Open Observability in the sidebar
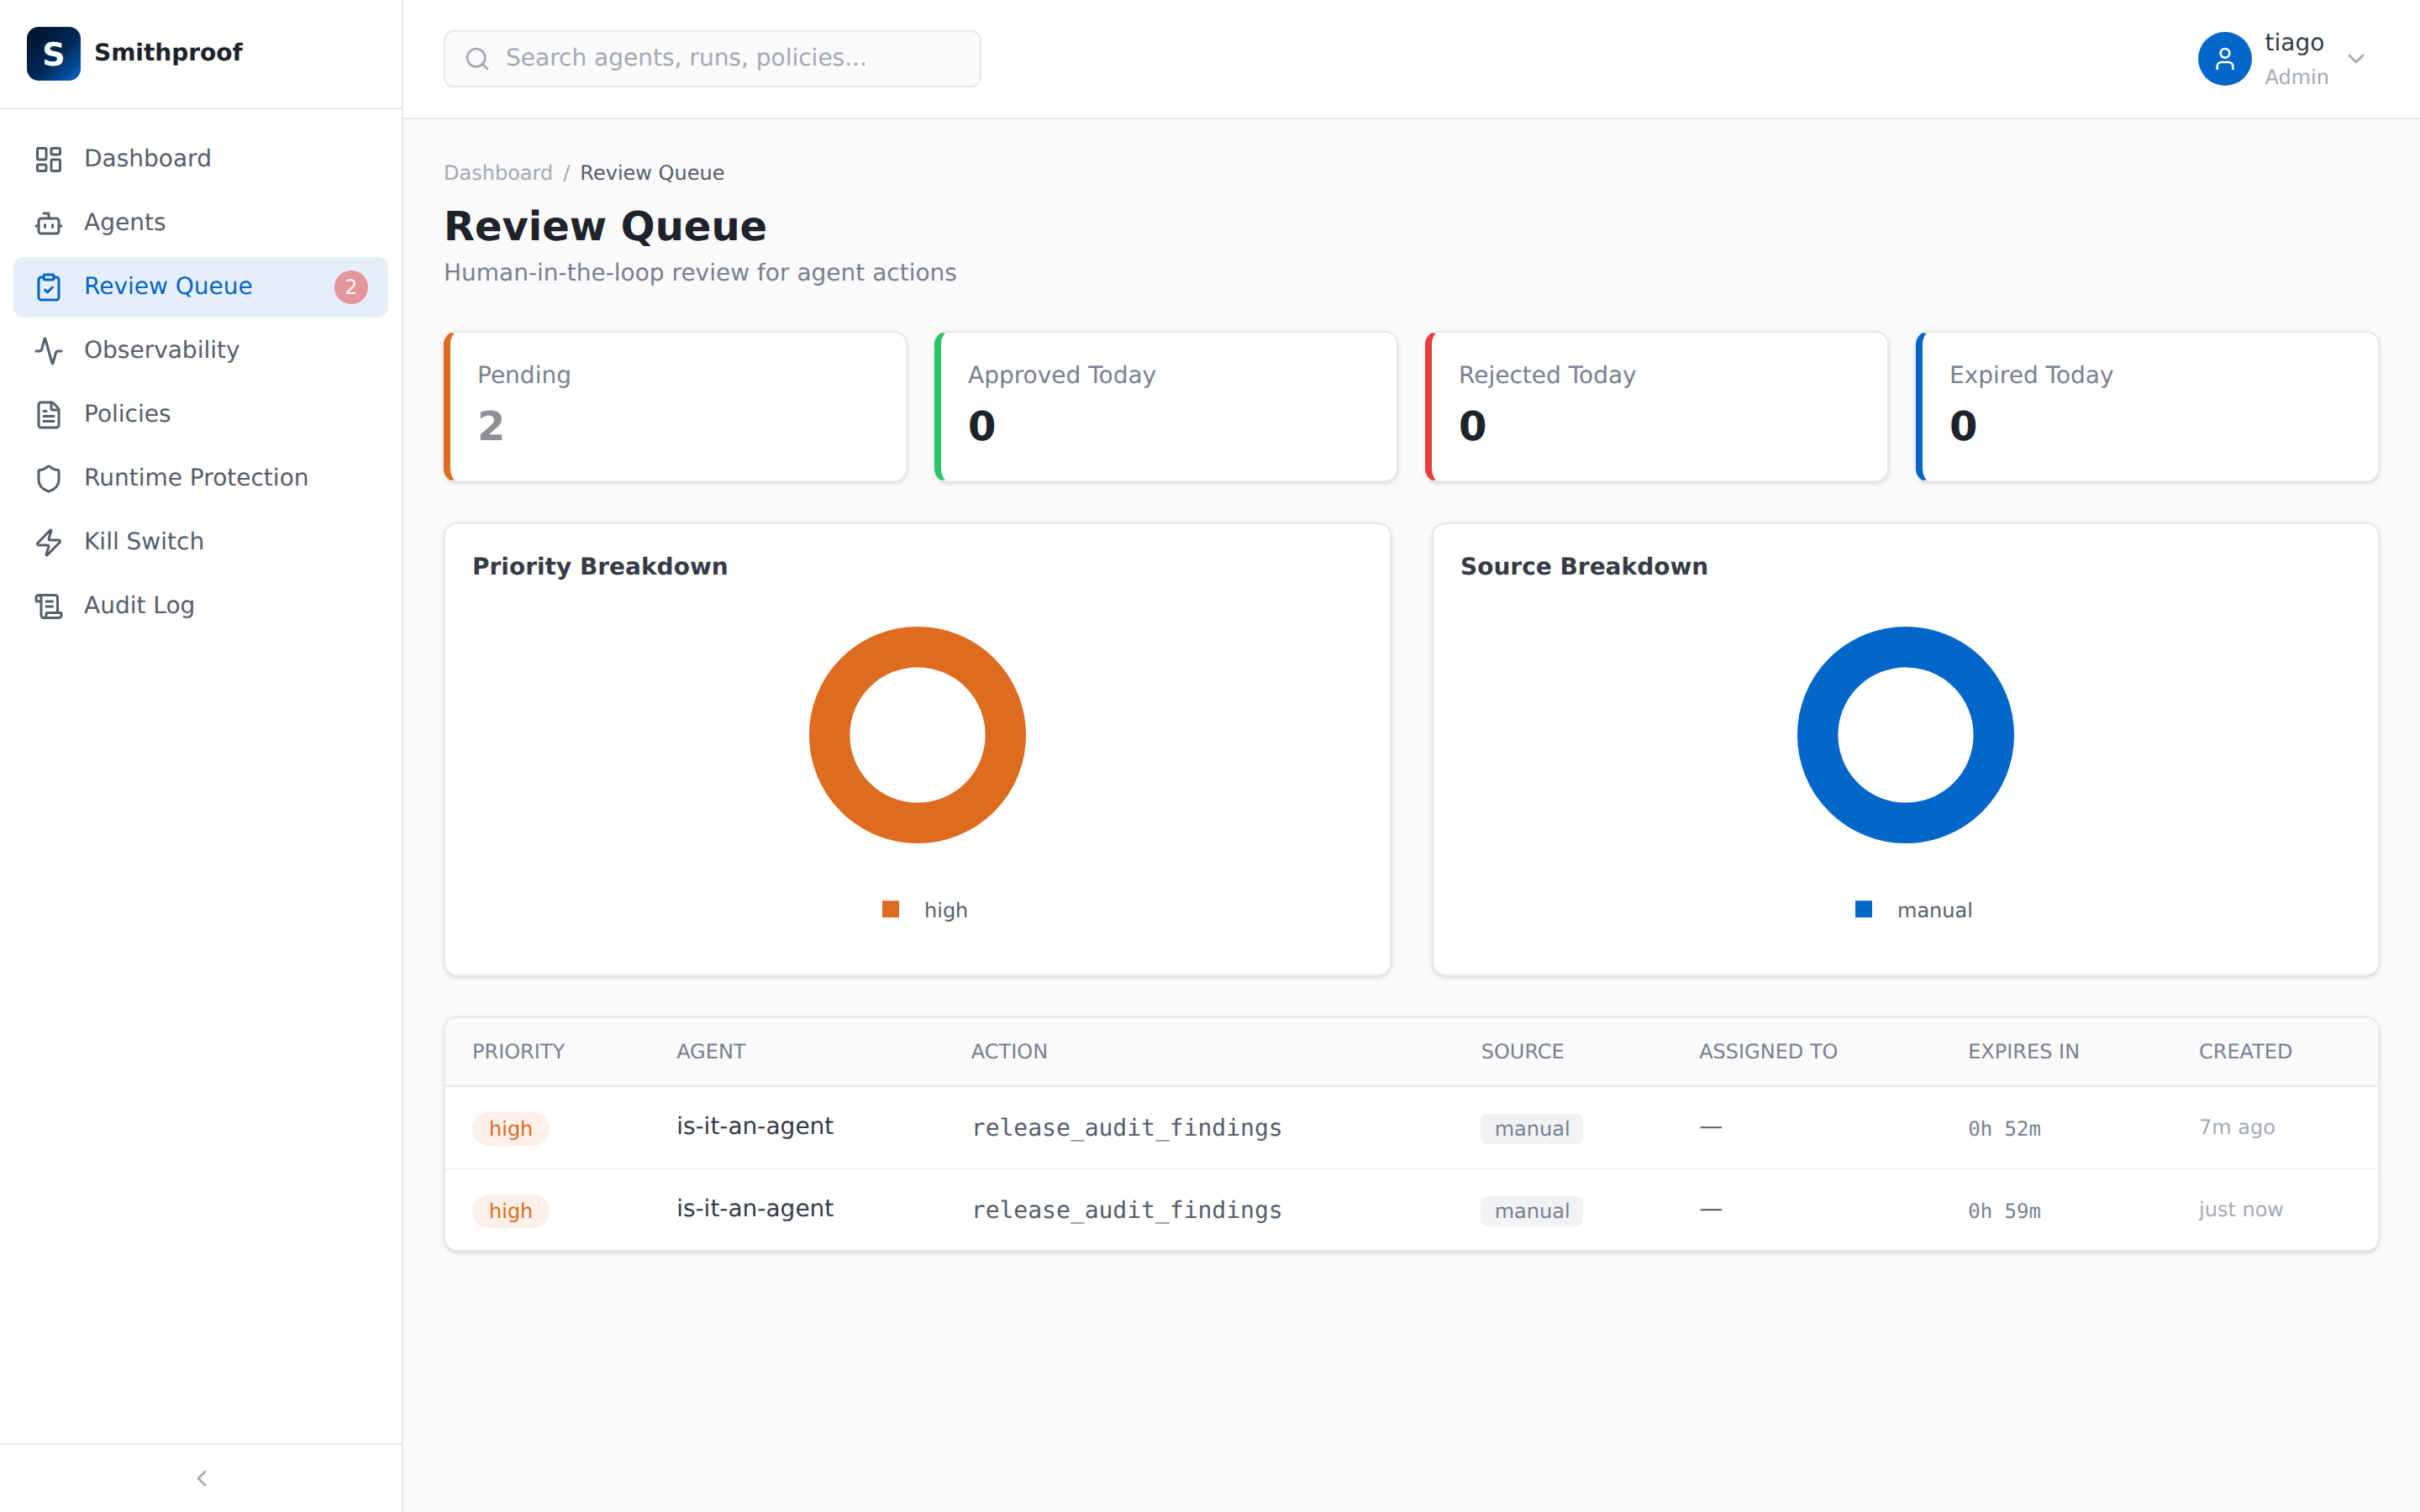The image size is (2420, 1512). click(200, 351)
